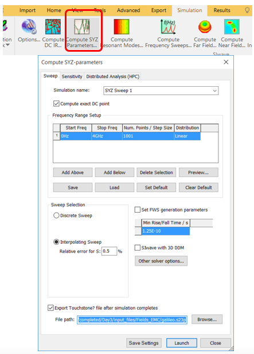Expand the Simulation name dropdown
The width and height of the screenshot is (254, 354).
(x=215, y=91)
